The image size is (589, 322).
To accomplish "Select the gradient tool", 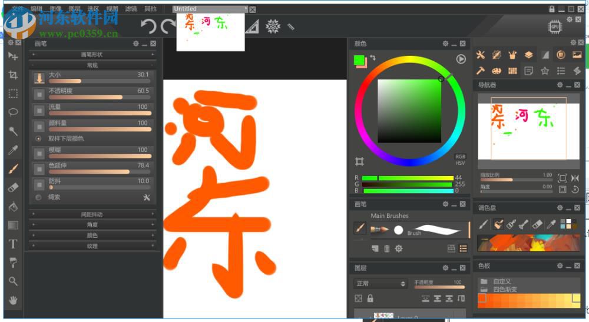I will pos(13,225).
